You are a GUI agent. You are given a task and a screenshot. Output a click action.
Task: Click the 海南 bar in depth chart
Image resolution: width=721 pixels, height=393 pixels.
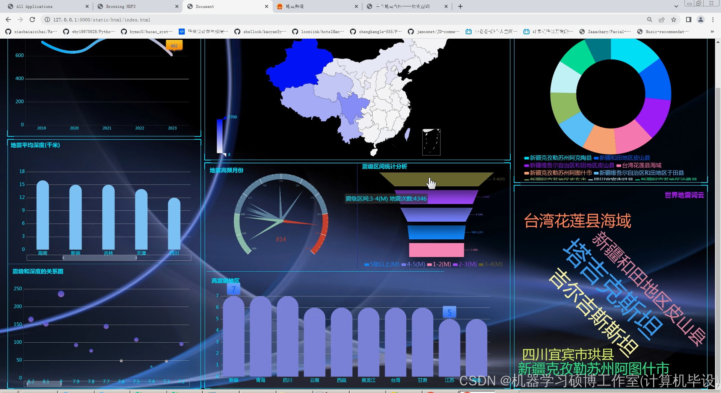pos(43,215)
